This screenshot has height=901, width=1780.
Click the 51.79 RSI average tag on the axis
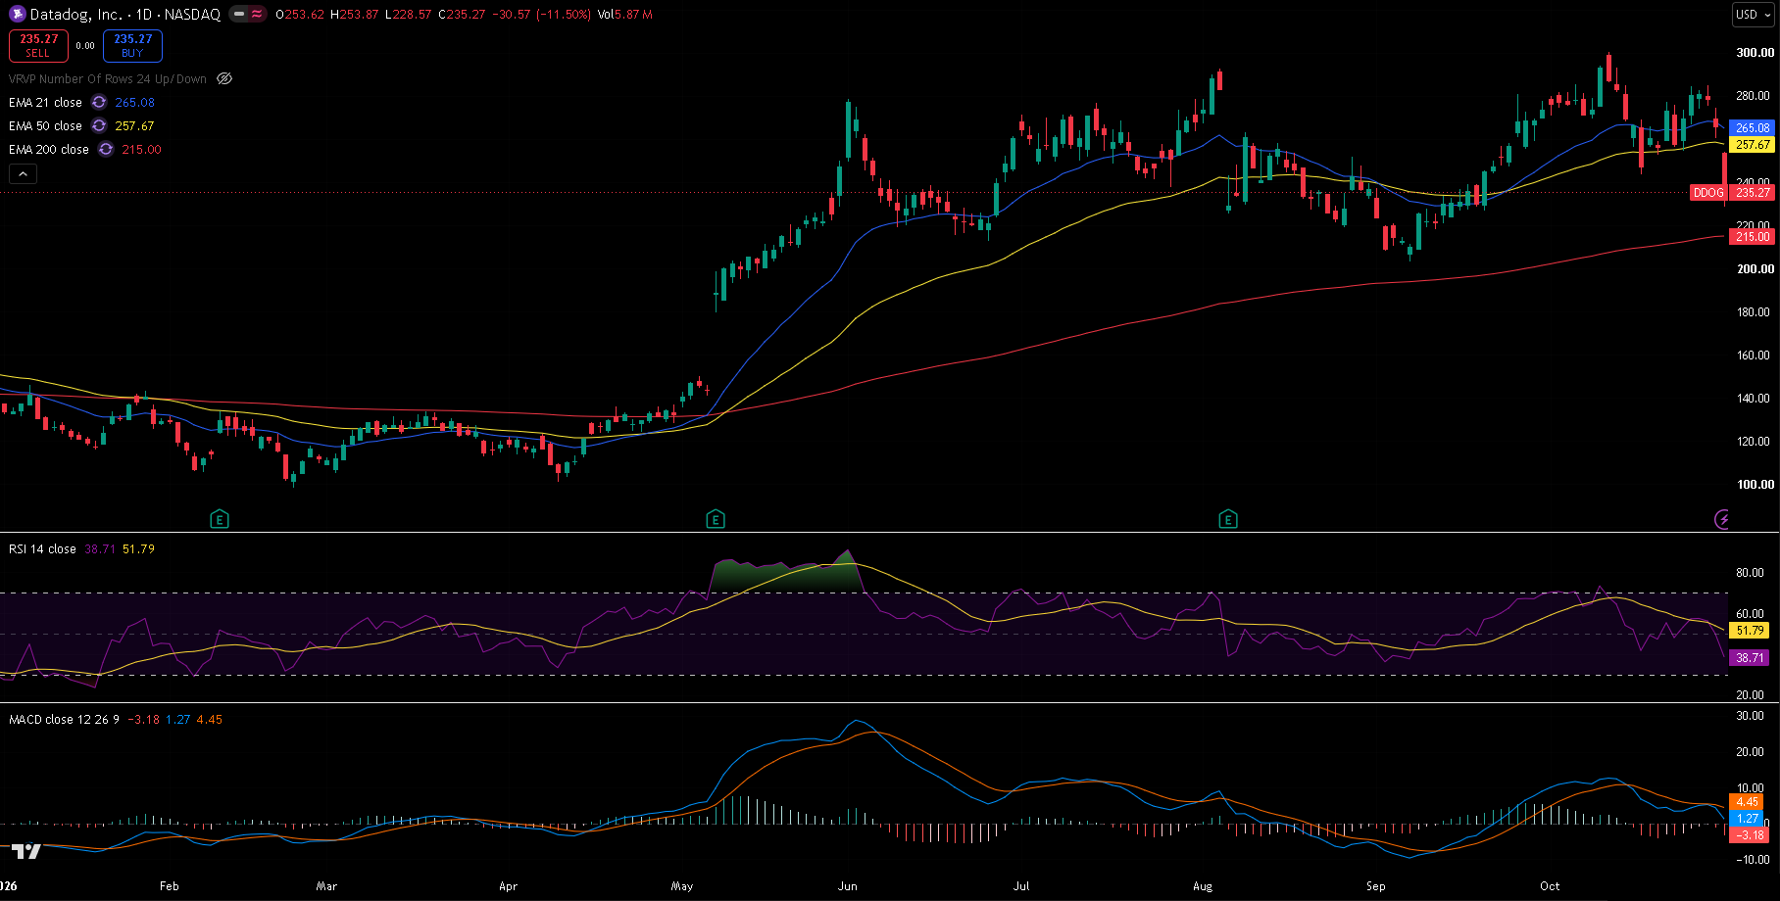tap(1751, 631)
